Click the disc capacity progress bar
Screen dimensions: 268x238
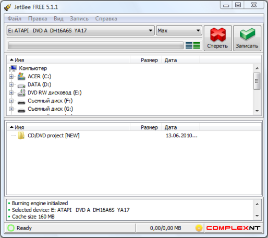click(96, 45)
